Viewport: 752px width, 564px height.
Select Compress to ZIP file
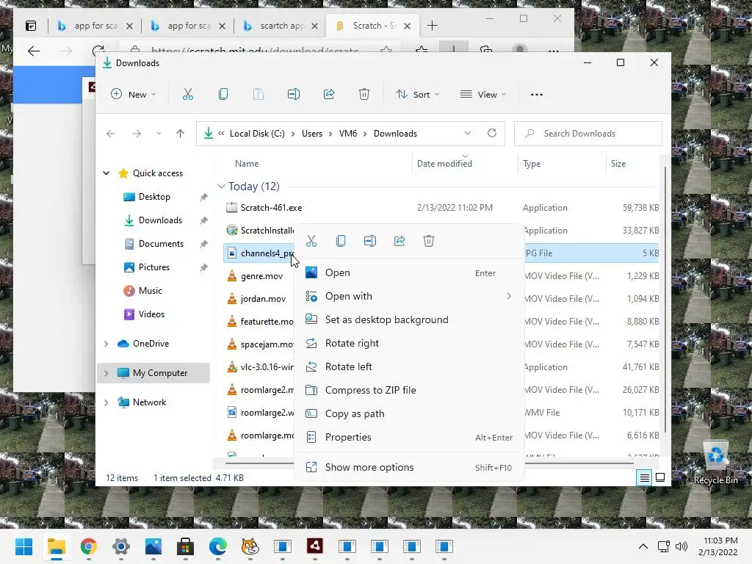point(409,391)
